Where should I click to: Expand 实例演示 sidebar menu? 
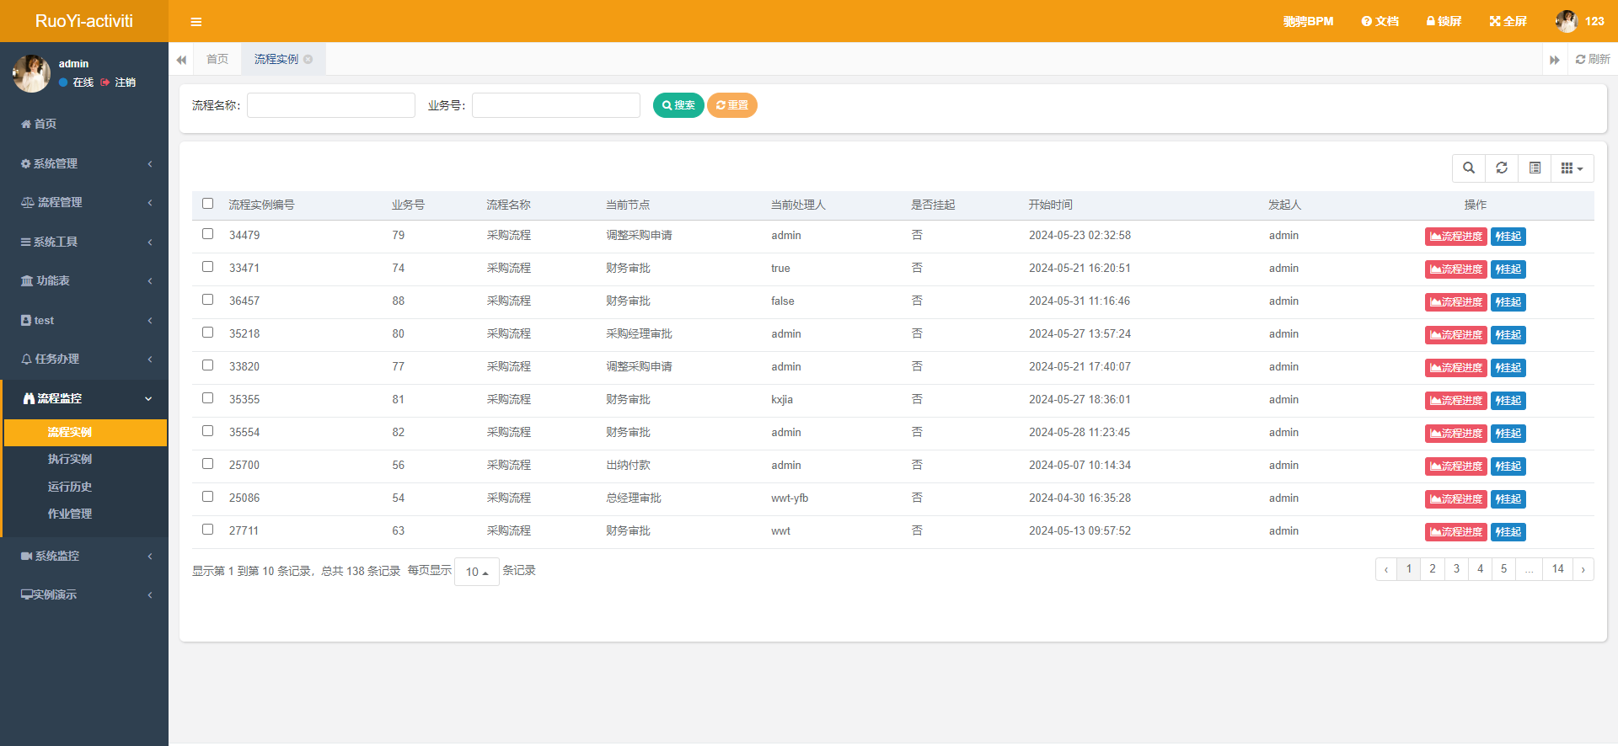point(84,594)
